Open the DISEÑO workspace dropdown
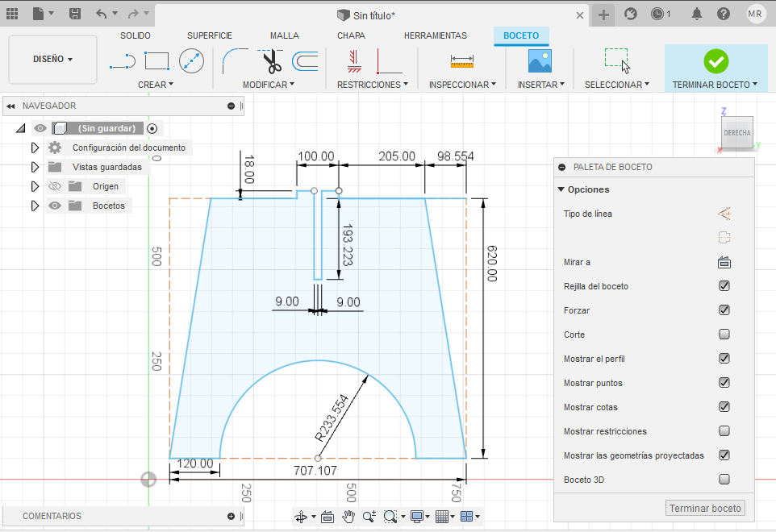The width and height of the screenshot is (776, 532). pos(52,60)
